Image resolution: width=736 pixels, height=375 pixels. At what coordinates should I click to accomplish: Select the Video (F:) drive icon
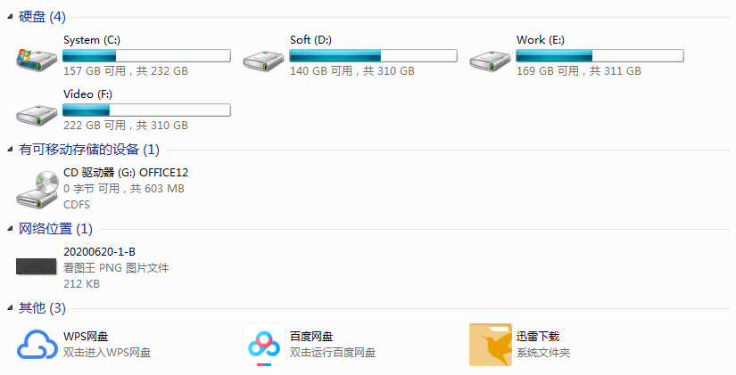point(37,115)
